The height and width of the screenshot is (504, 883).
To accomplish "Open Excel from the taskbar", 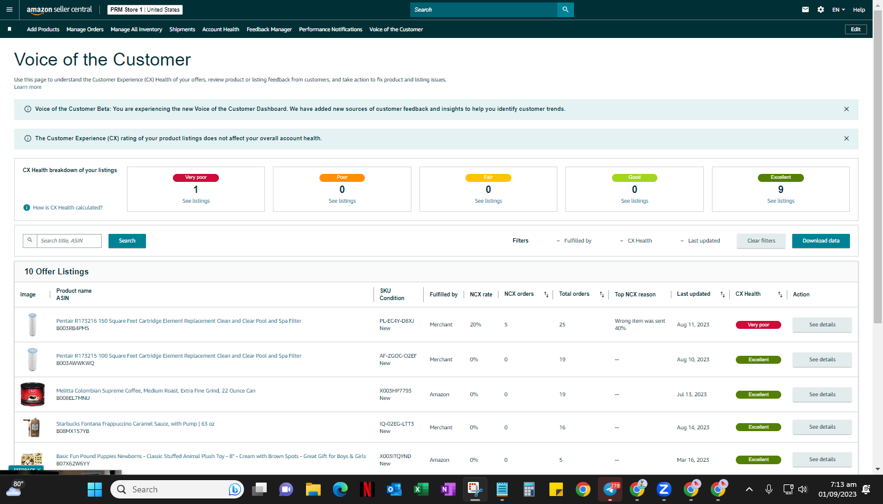I will click(421, 489).
